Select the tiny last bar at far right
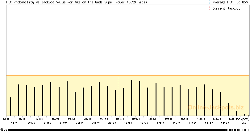The height and width of the screenshot is (131, 250). point(244,115)
